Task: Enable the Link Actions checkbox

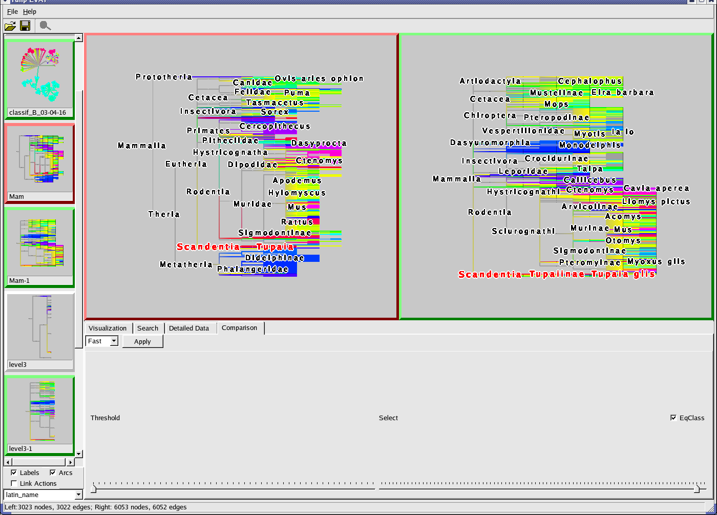Action: click(14, 484)
